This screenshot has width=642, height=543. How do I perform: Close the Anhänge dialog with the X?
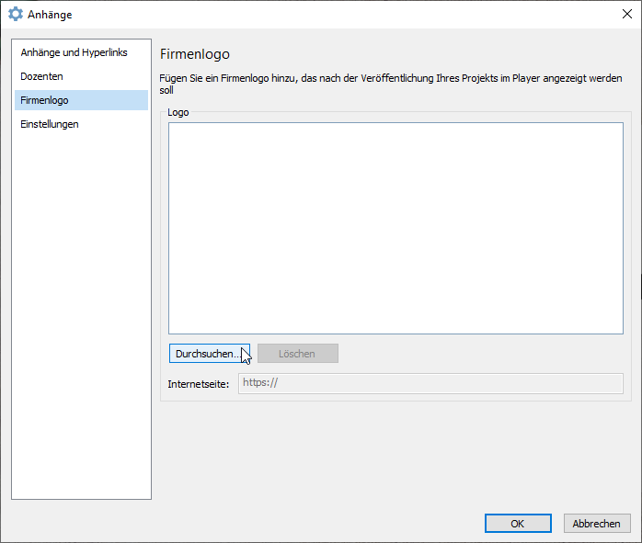pyautogui.click(x=626, y=15)
